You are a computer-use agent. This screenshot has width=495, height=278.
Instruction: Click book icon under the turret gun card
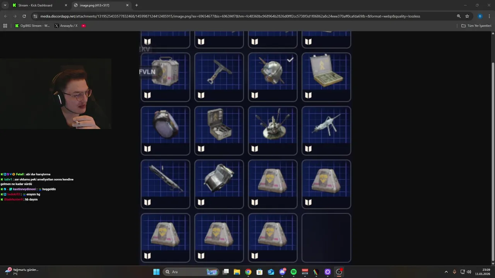tap(308, 149)
